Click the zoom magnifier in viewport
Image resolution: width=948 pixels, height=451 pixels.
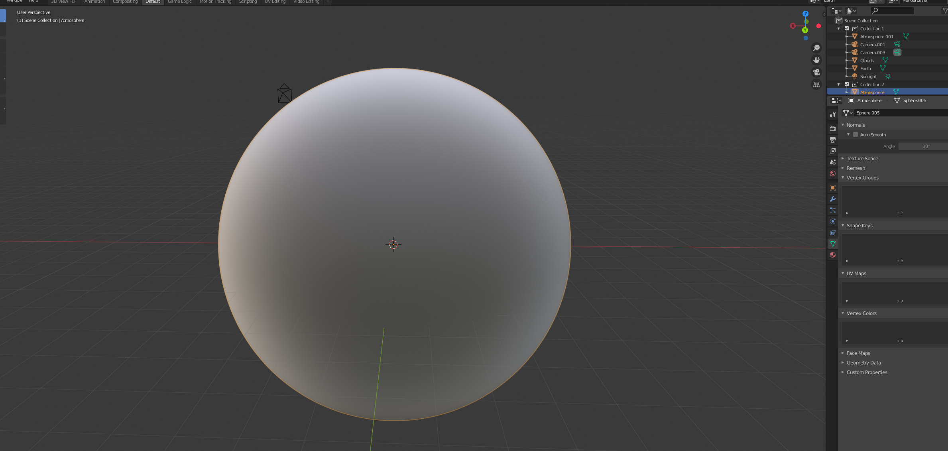tap(816, 48)
